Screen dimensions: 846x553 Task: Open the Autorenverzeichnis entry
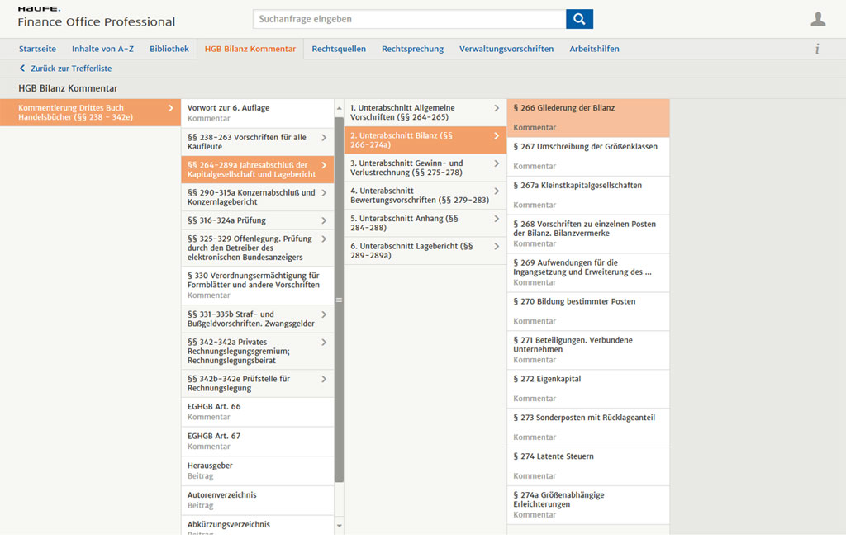click(x=258, y=500)
